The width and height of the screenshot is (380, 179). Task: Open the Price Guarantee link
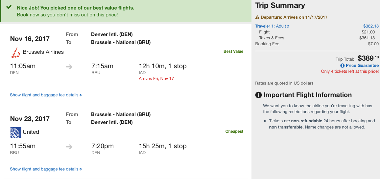[x=362, y=66]
